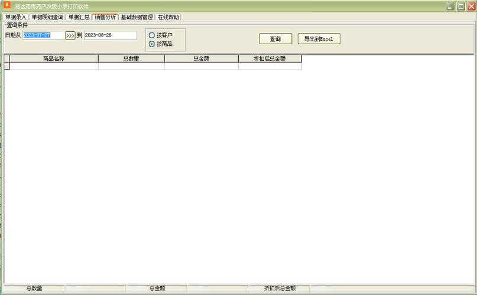Click the 导出到Excel button
Image resolution: width=477 pixels, height=295 pixels.
click(319, 39)
